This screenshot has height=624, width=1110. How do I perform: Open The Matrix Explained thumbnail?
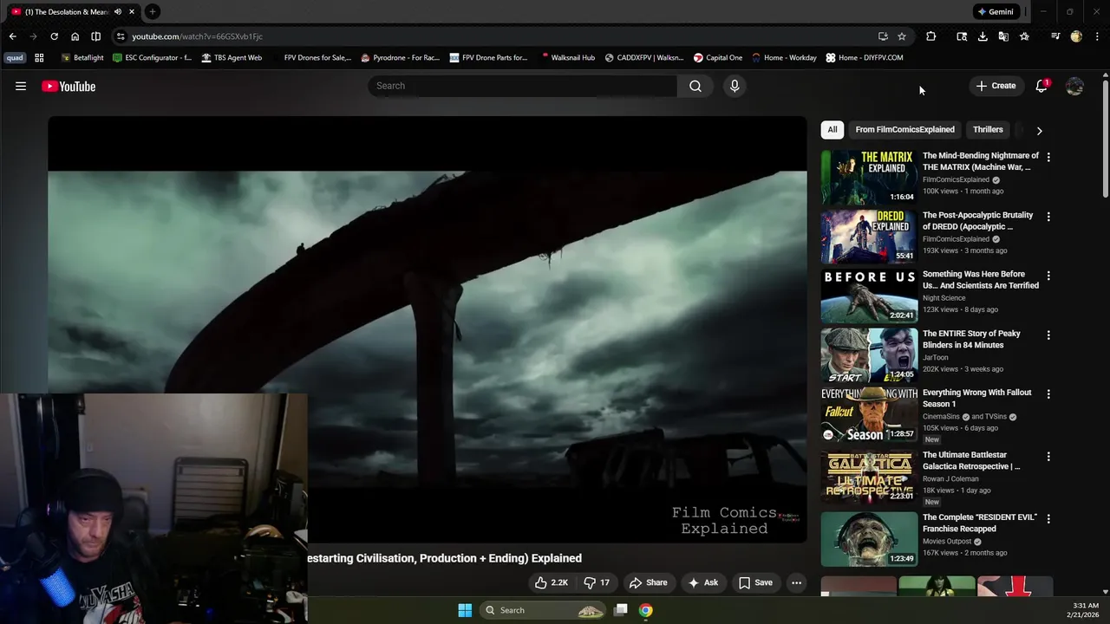(x=869, y=178)
